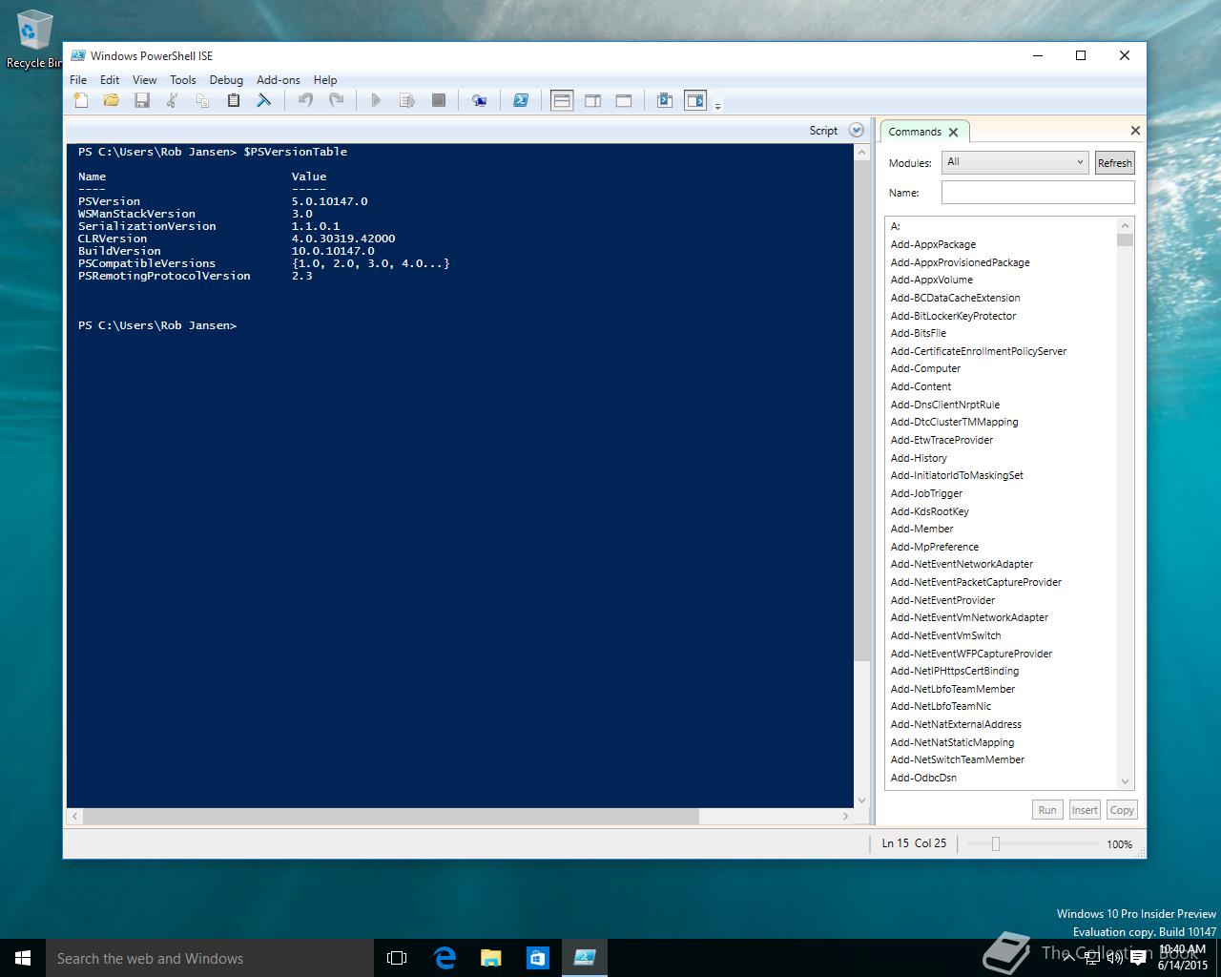Click the Undo arrow icon
Image resolution: width=1221 pixels, height=977 pixels.
click(x=305, y=100)
